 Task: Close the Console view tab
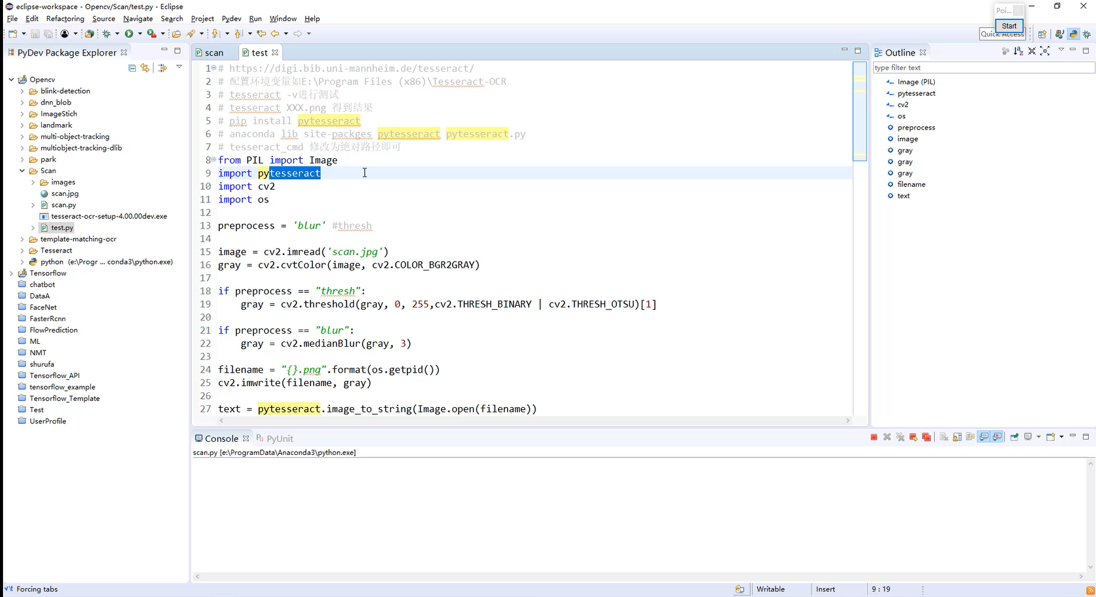coord(245,438)
